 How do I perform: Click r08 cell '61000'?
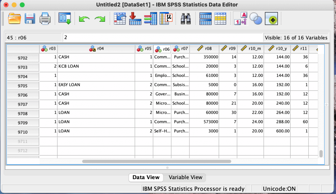point(204,76)
